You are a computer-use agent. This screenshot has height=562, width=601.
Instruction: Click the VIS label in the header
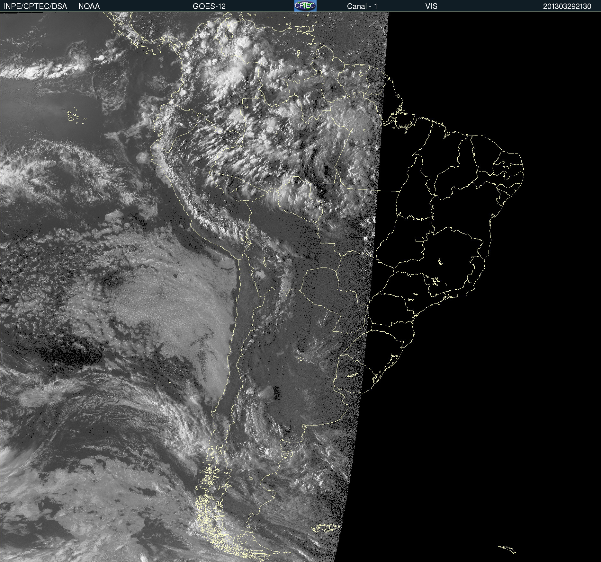pyautogui.click(x=431, y=6)
